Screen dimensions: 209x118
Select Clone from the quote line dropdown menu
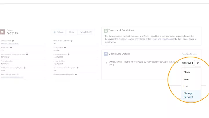click(191, 72)
